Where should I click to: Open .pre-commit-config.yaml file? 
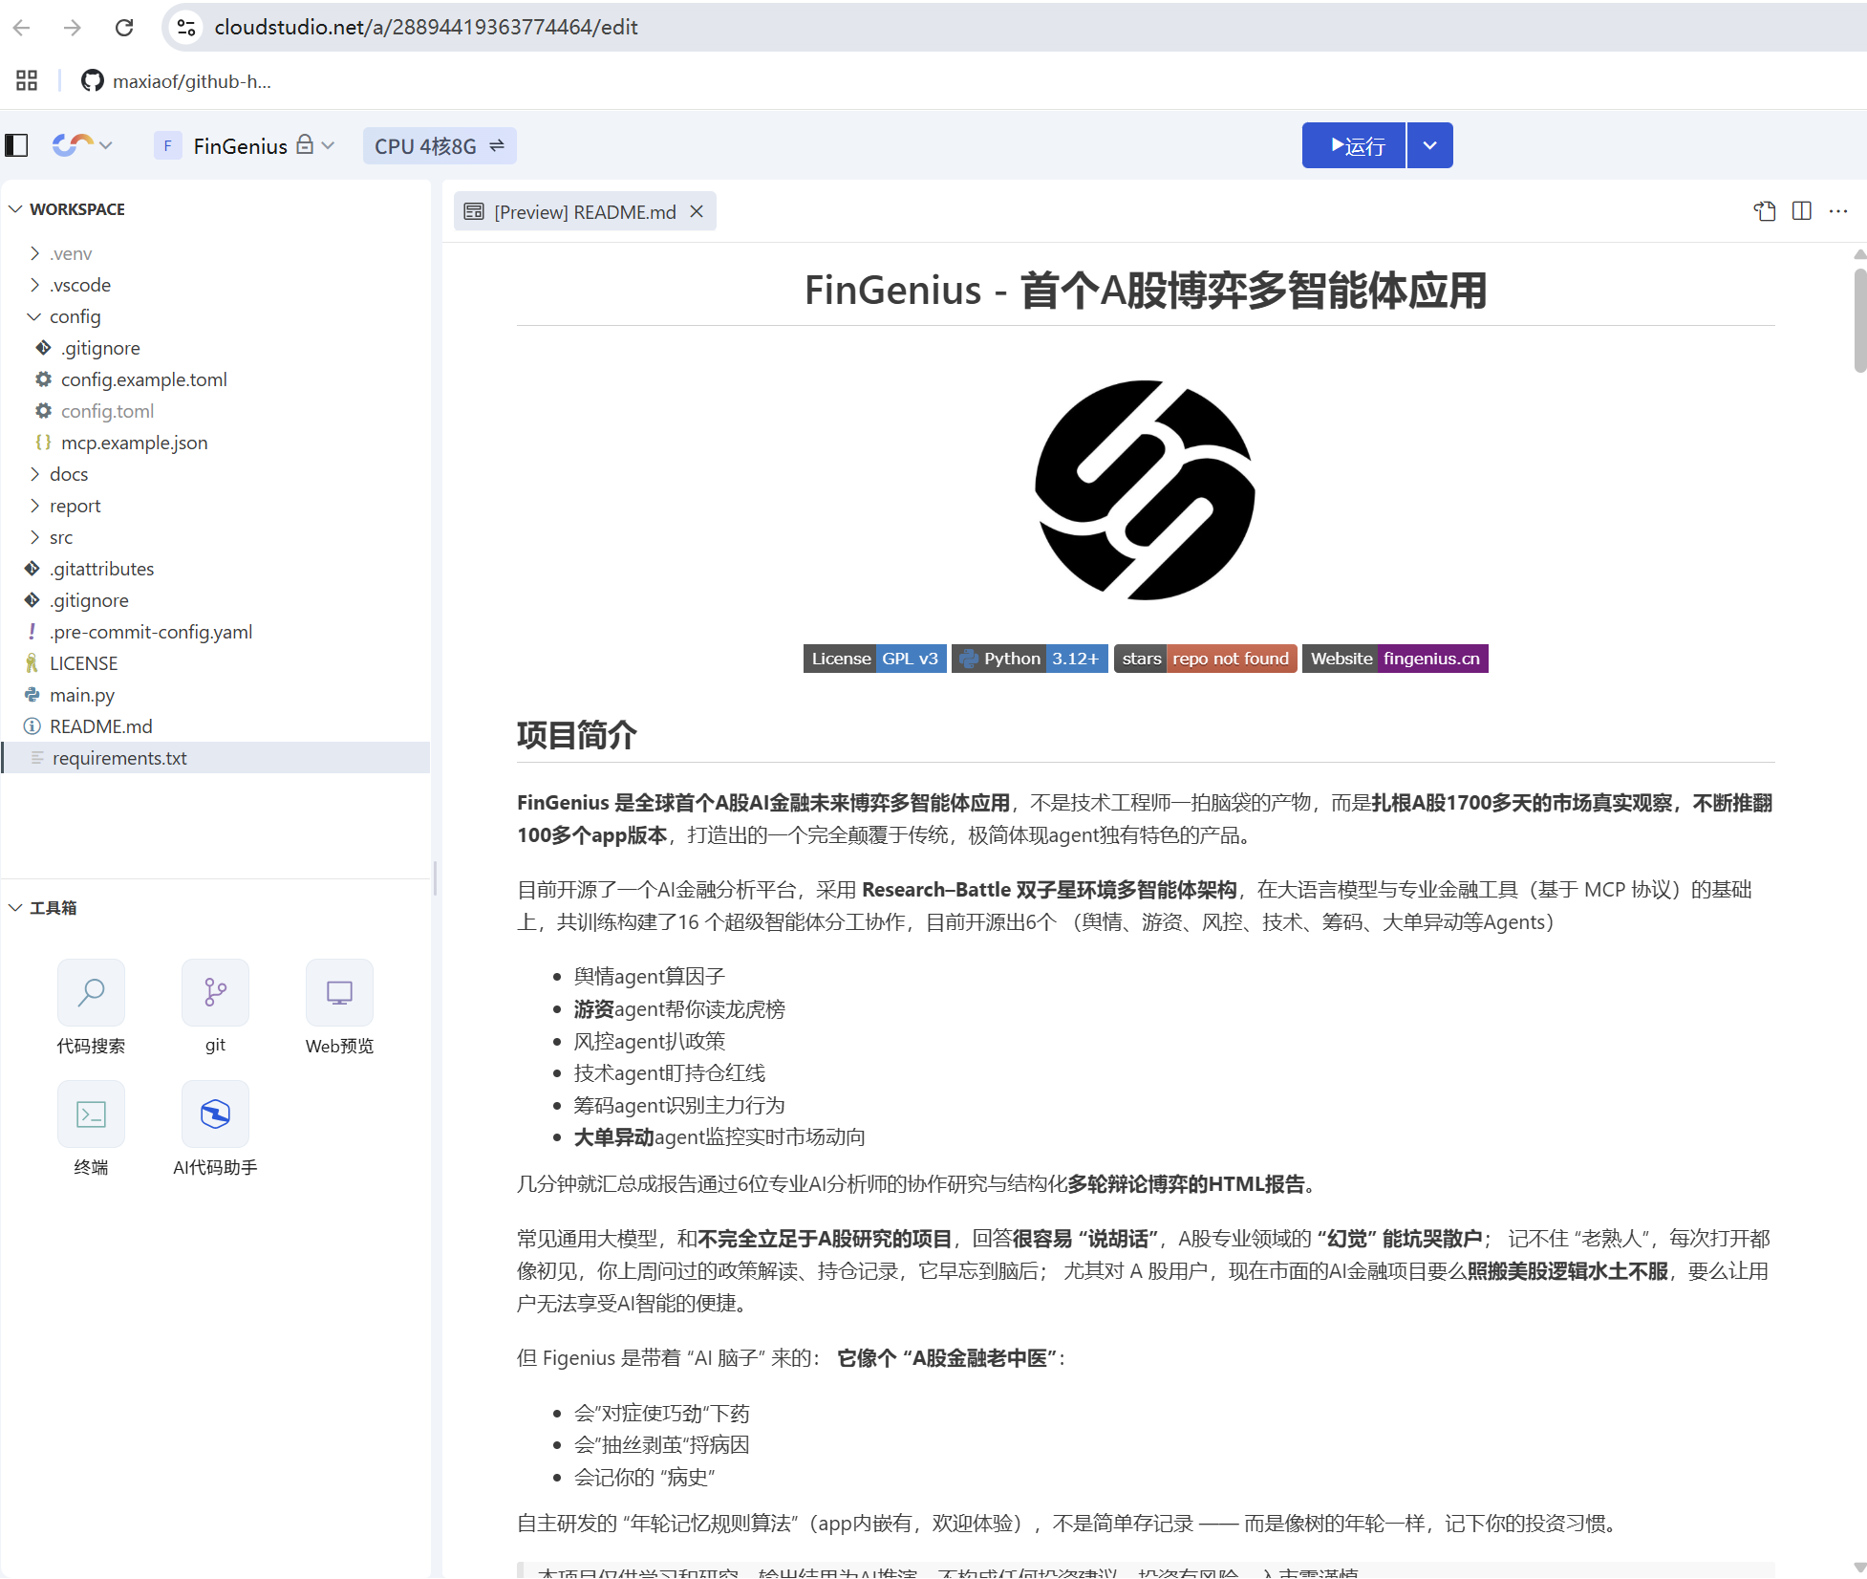151,632
